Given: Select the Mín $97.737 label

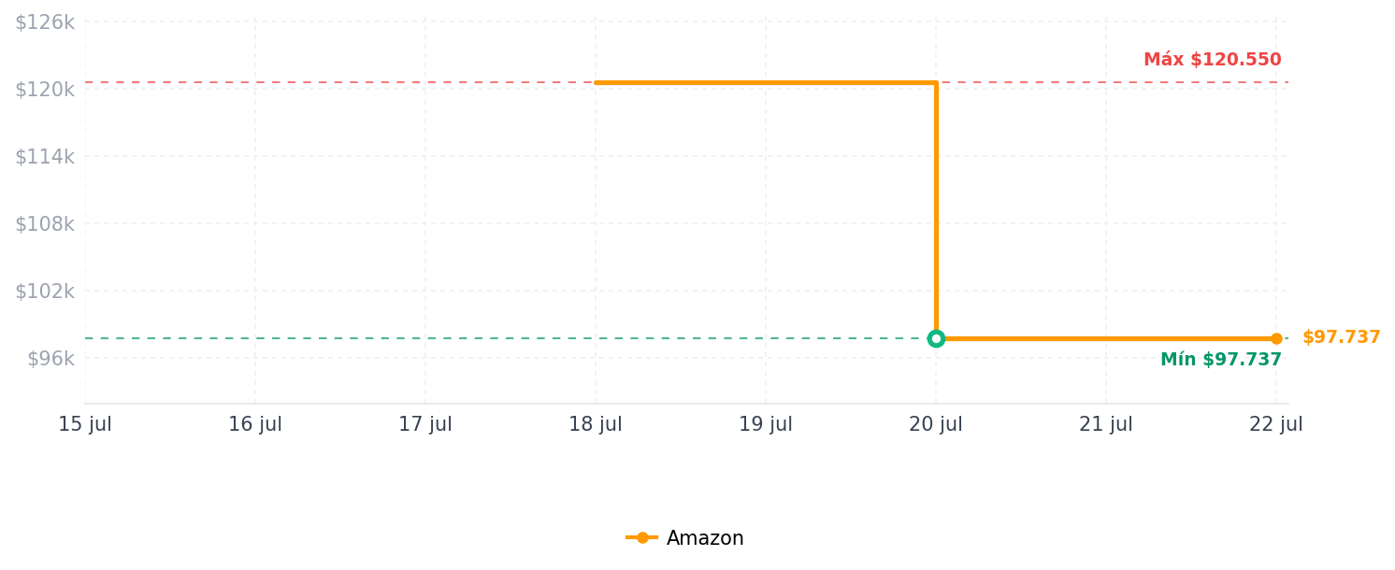Looking at the screenshot, I should coord(1221,360).
